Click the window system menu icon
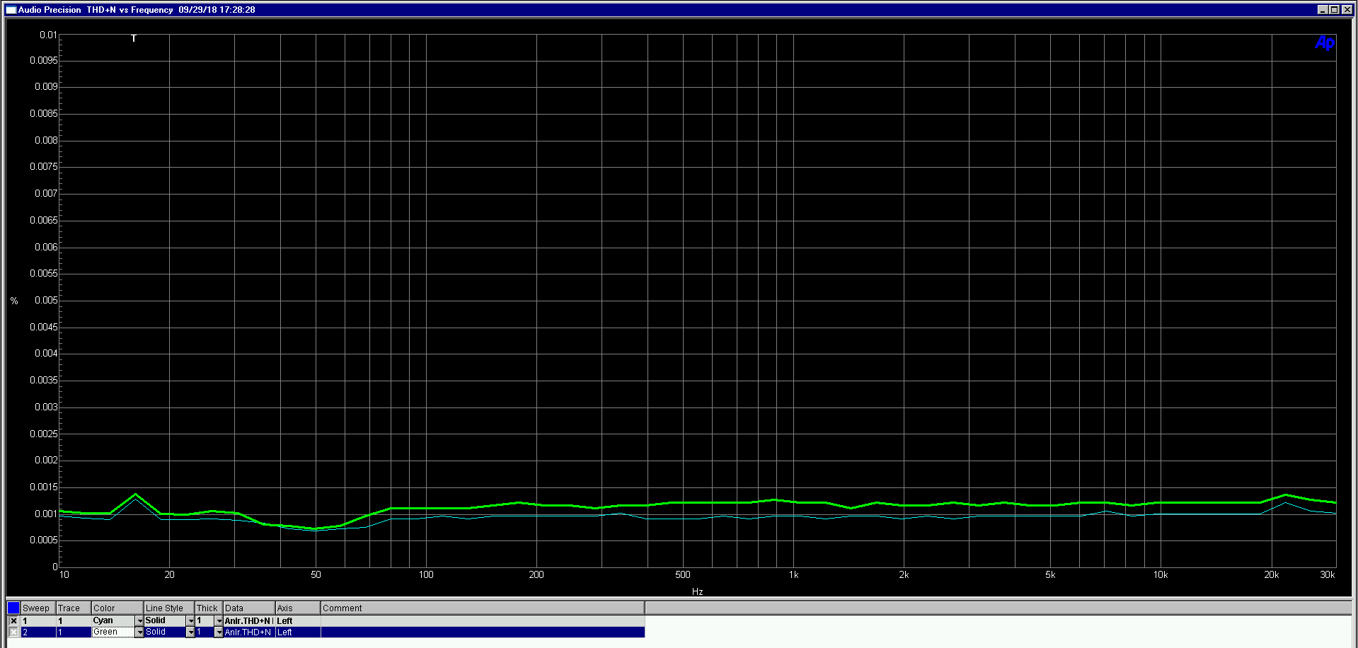The image size is (1358, 648). coord(11,10)
